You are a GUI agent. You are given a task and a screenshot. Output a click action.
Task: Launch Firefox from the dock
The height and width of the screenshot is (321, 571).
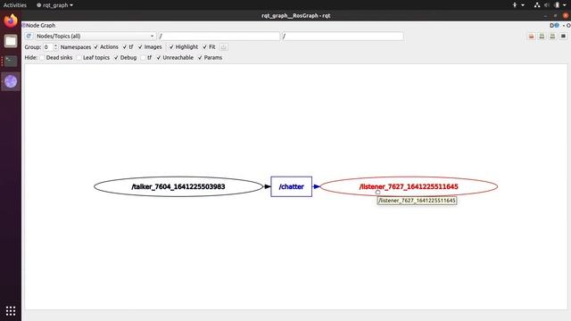click(x=11, y=21)
